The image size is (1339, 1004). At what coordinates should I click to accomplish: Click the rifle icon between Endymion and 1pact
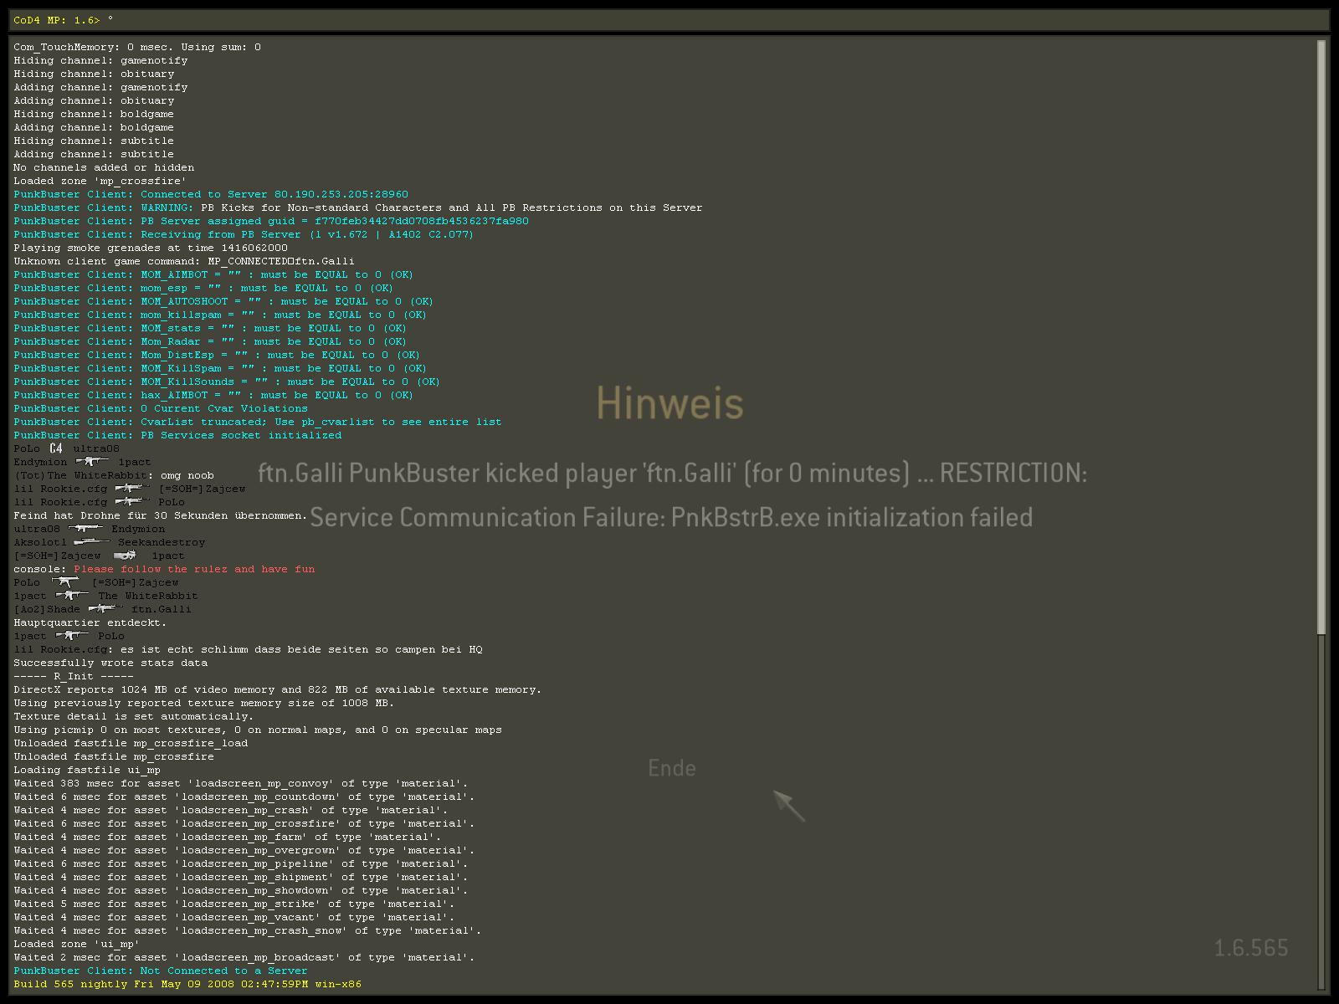(x=92, y=461)
